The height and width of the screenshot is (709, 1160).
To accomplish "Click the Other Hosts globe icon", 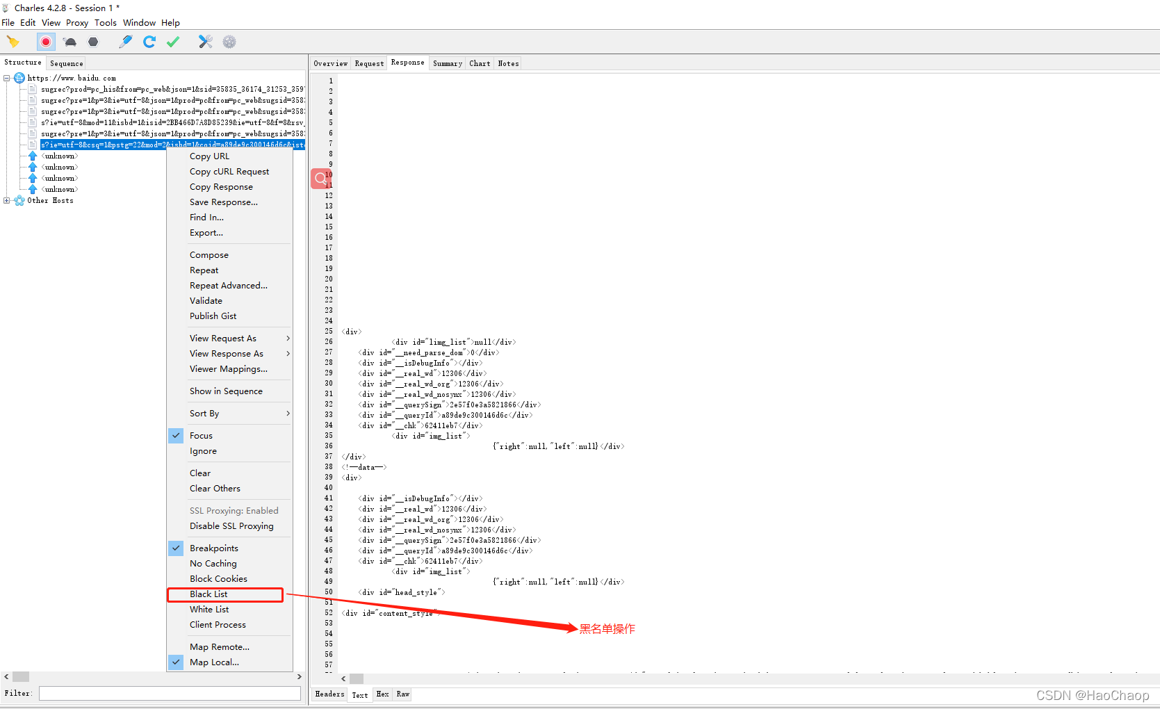I will click(x=19, y=200).
